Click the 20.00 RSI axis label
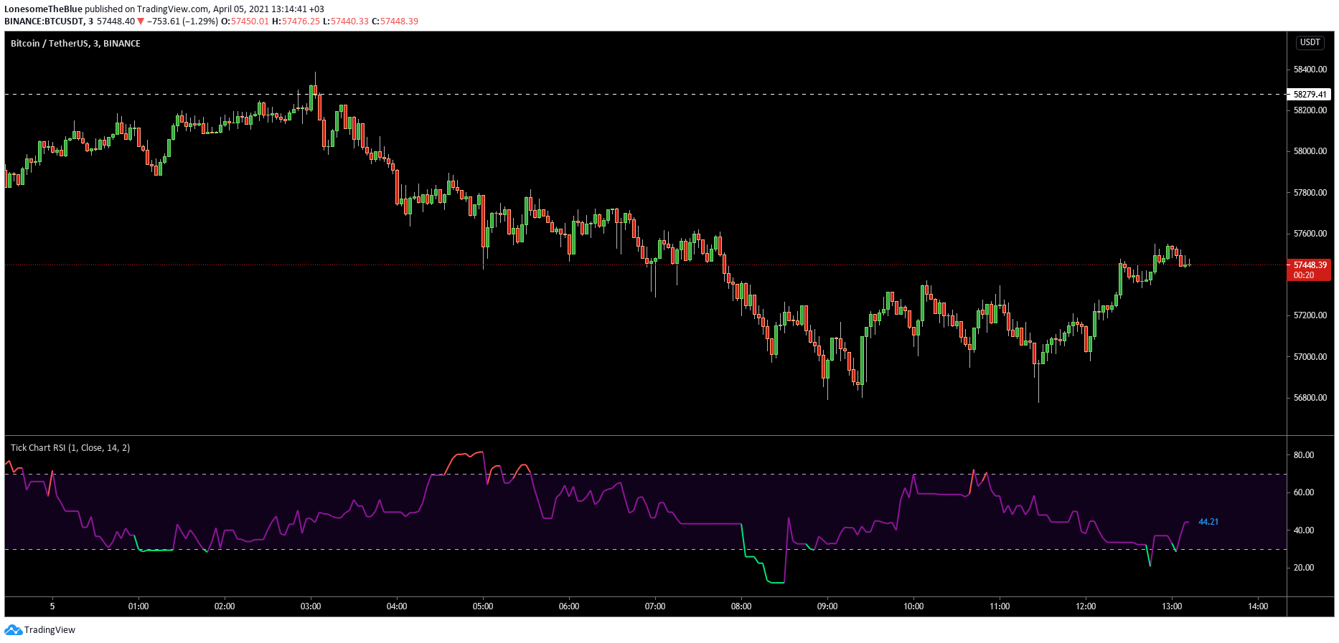This screenshot has width=1339, height=643. 1304,568
